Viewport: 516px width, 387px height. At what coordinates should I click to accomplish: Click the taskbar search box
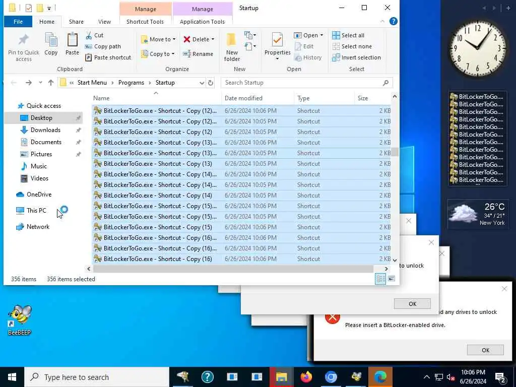(x=97, y=377)
